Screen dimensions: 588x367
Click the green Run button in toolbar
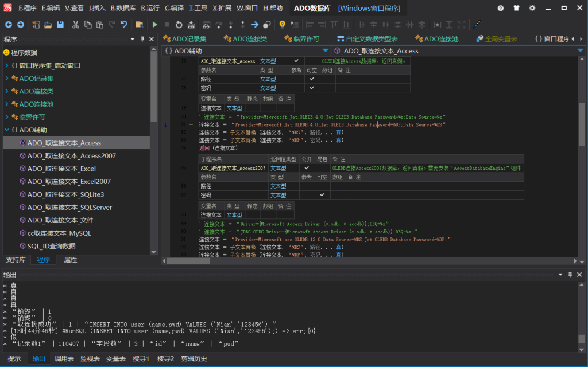pyautogui.click(x=154, y=25)
